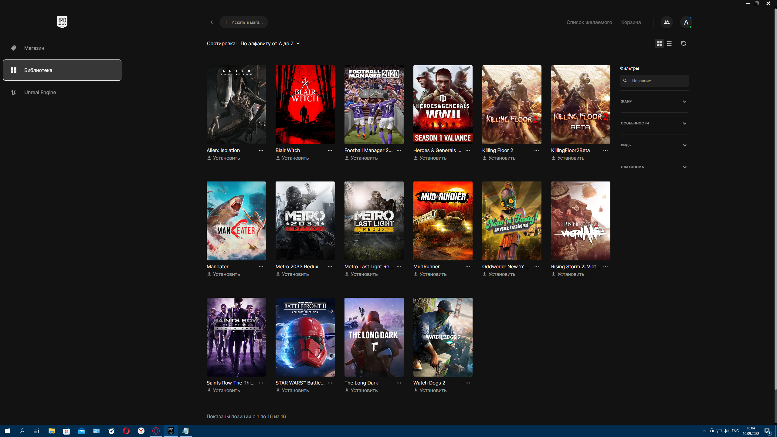
Task: Open the Metro 2033 Redux cover thumbnail
Action: (305, 221)
